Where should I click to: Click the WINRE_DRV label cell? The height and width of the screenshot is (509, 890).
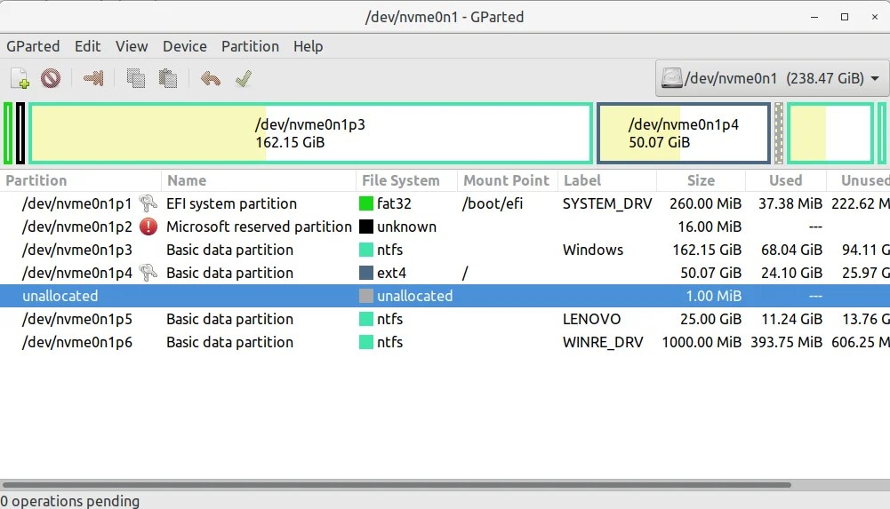click(x=603, y=343)
